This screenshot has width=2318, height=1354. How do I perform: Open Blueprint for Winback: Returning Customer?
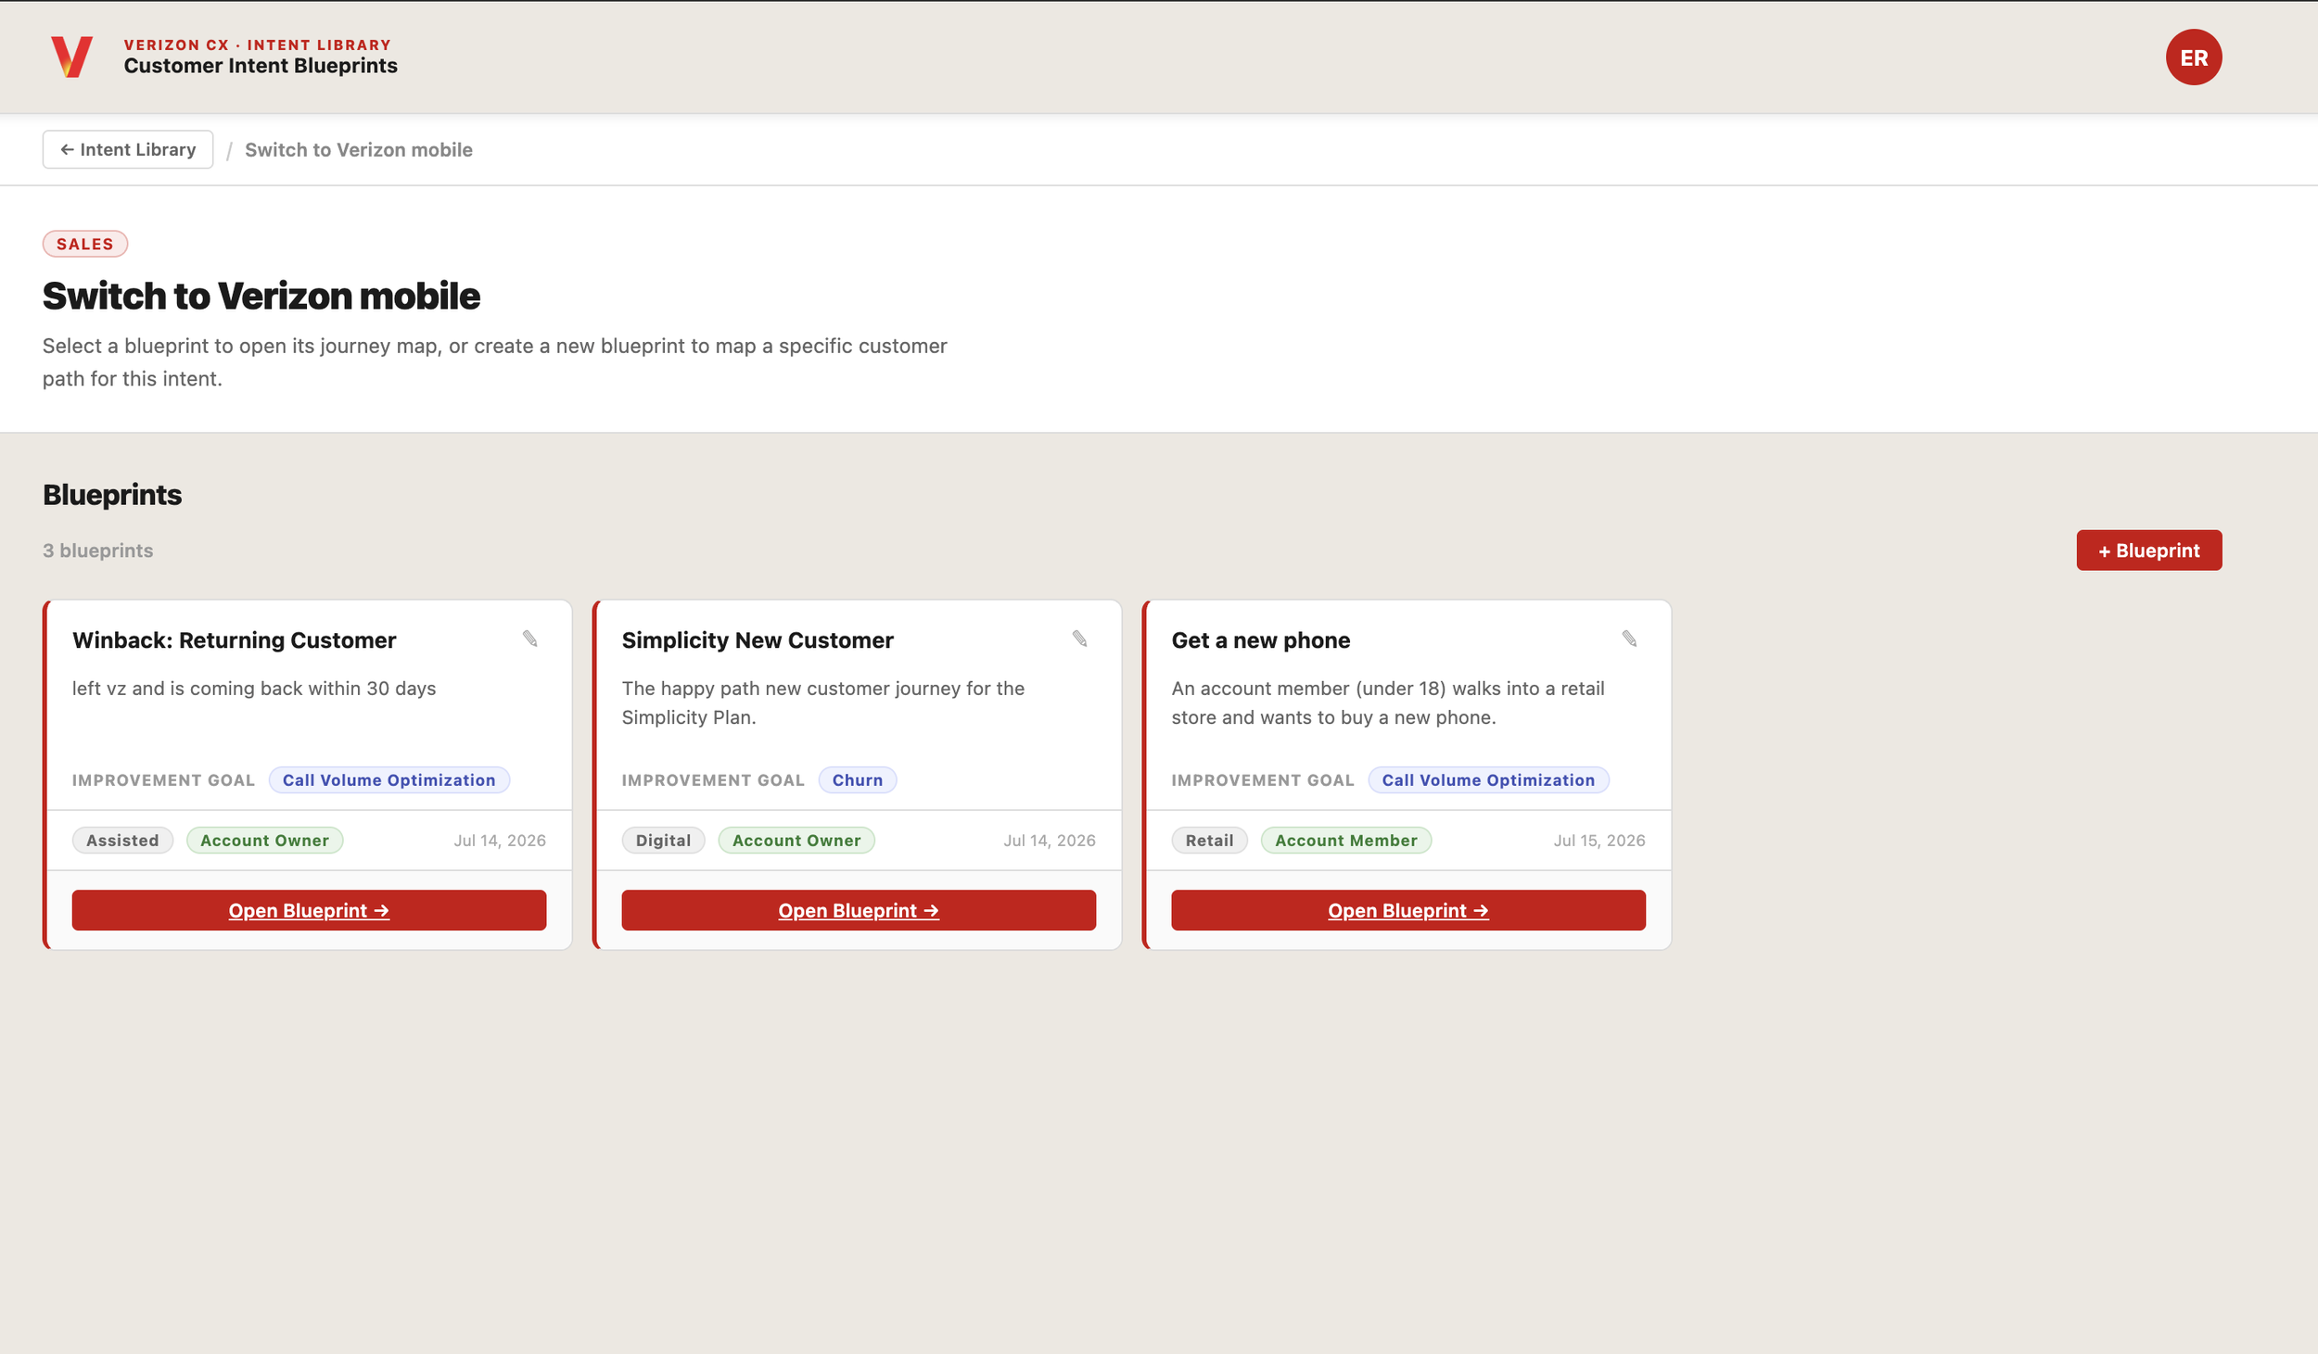tap(309, 910)
